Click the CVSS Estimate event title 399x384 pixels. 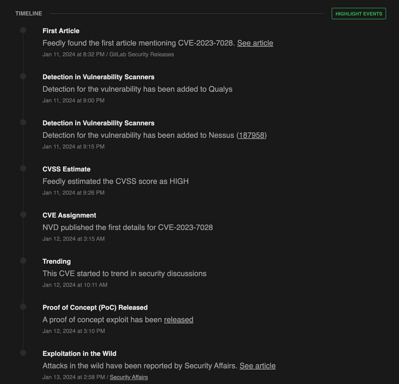click(66, 169)
